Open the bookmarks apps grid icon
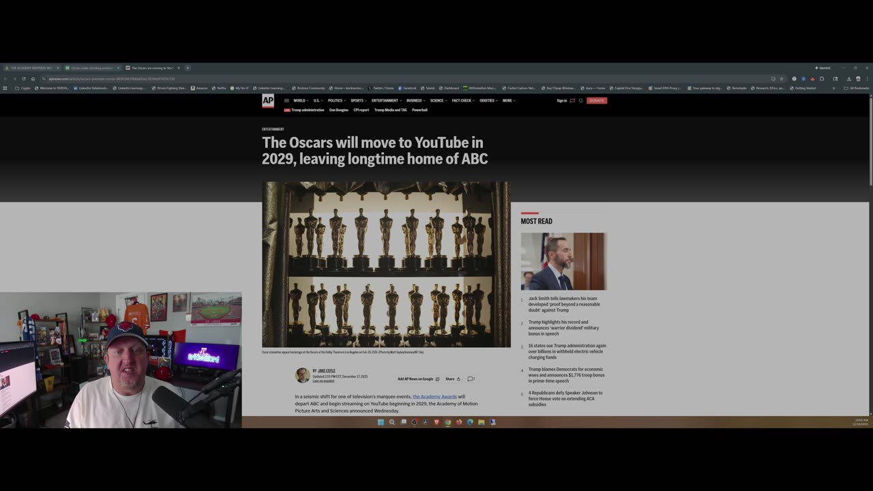This screenshot has width=873, height=491. 5,88
